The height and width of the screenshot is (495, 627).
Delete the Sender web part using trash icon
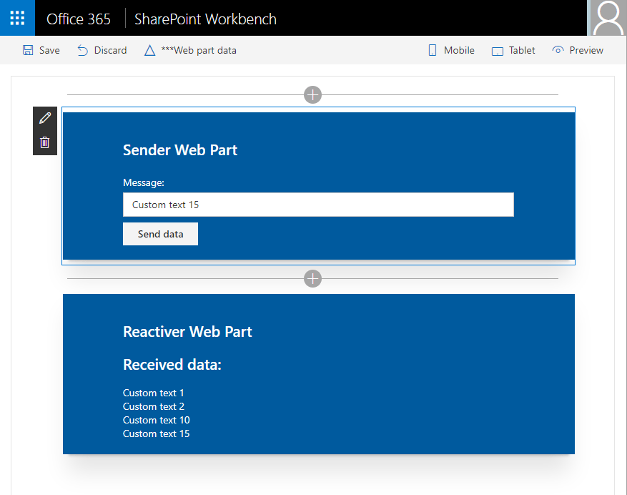point(45,142)
